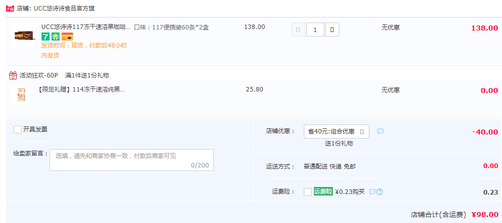The image size is (502, 223).
Task: Click the red gift box promotion icon
Action: tap(13, 75)
